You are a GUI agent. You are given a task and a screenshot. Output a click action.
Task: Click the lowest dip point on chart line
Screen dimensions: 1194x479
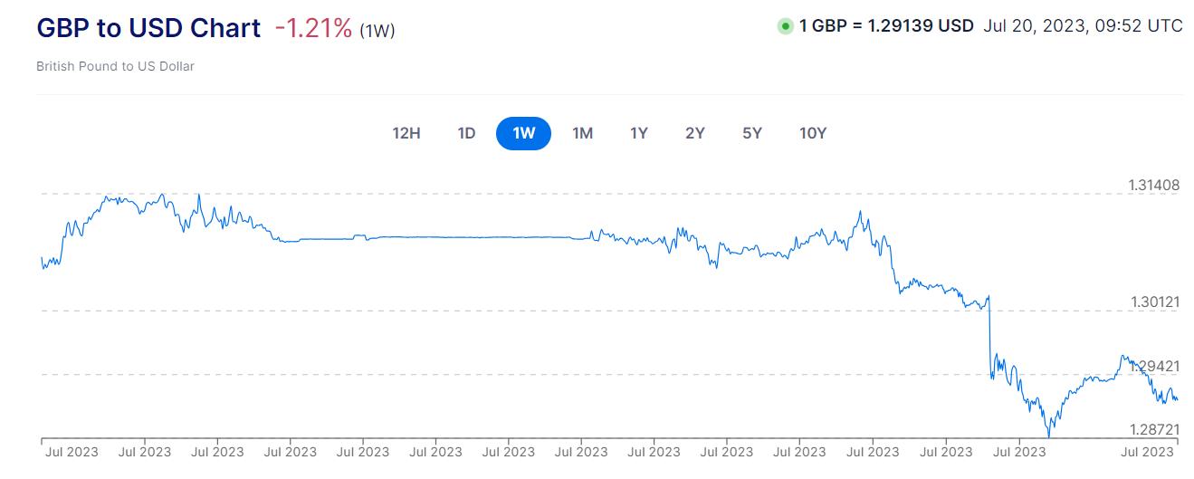coord(1049,436)
